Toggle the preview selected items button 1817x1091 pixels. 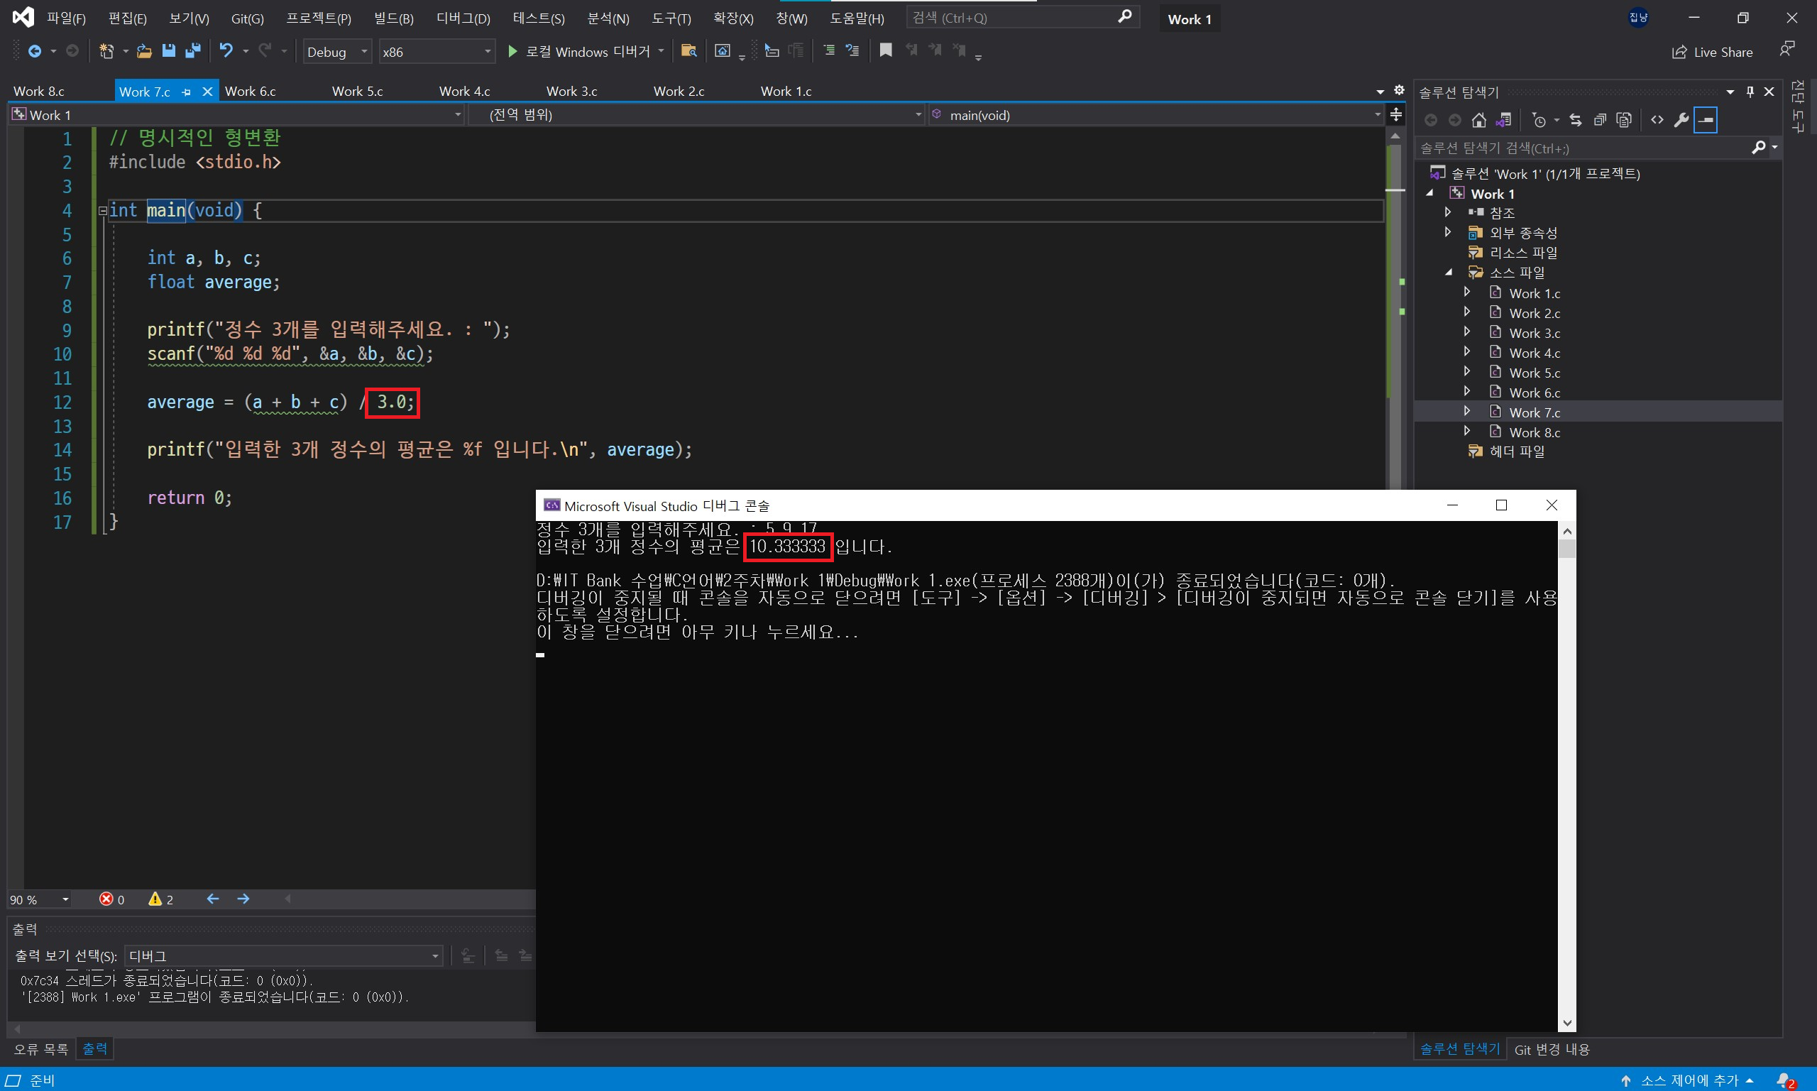[x=1706, y=120]
